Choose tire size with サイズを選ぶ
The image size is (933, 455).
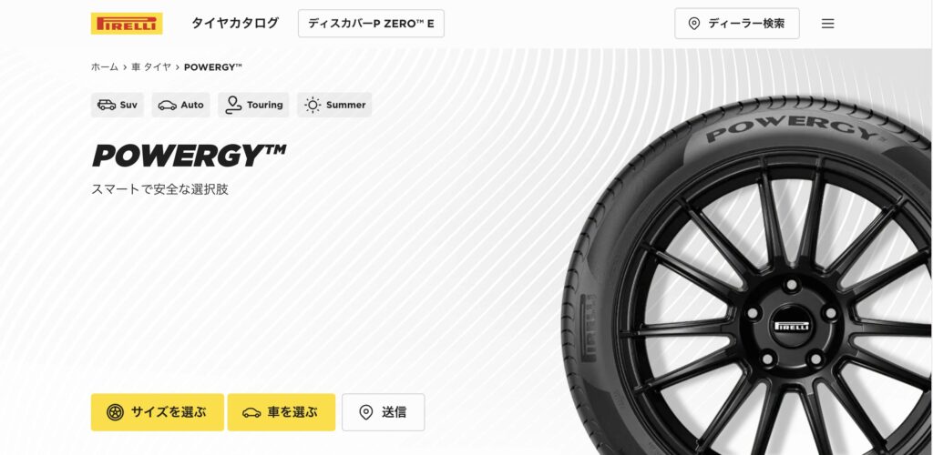click(x=157, y=412)
